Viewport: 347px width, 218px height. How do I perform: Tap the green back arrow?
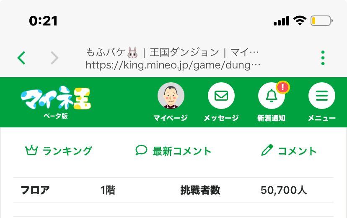click(21, 58)
